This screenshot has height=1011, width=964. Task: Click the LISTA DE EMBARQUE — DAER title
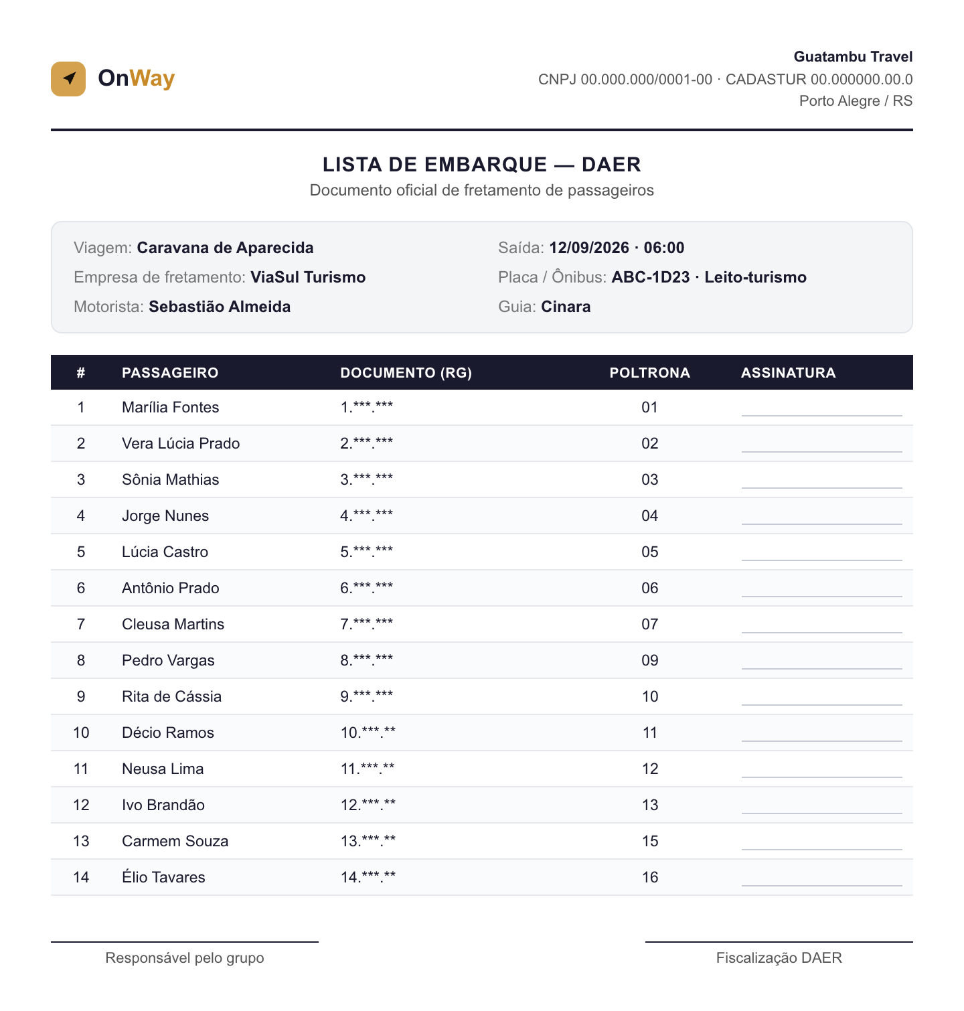click(x=482, y=165)
